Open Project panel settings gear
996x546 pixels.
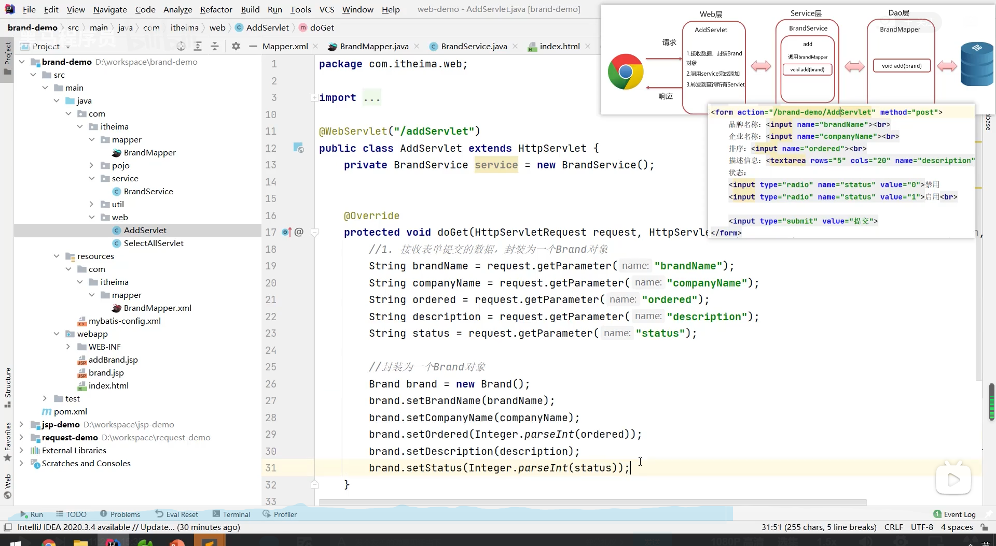pos(236,47)
